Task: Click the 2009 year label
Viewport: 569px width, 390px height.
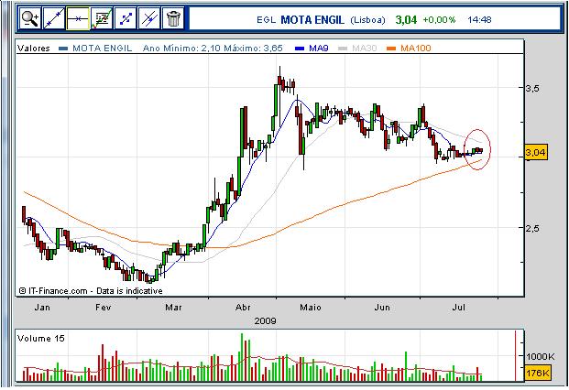Action: click(x=266, y=320)
